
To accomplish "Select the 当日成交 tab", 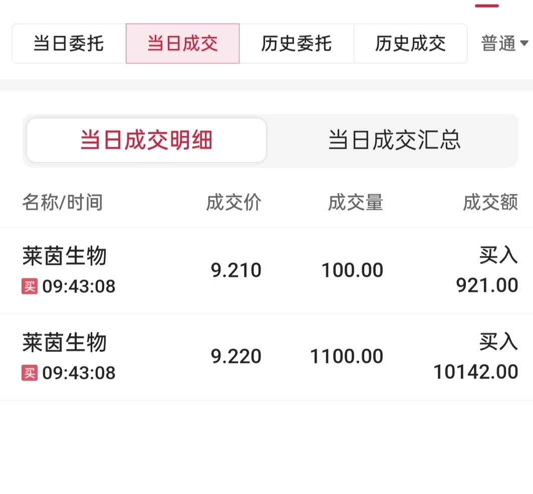I will point(182,44).
